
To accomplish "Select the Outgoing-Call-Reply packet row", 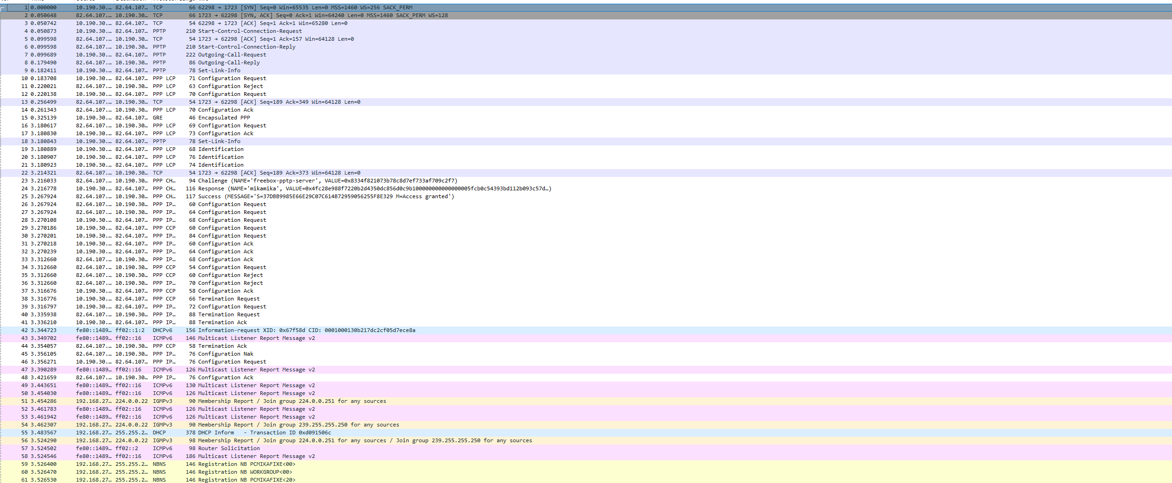I will [229, 63].
